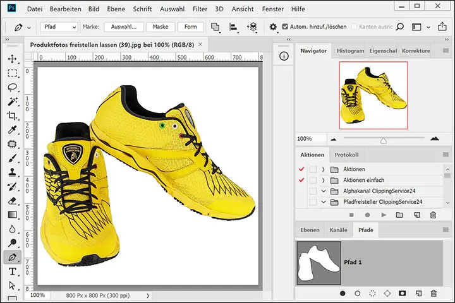The image size is (455, 303).
Task: Select the Move tool
Action: pos(12,59)
